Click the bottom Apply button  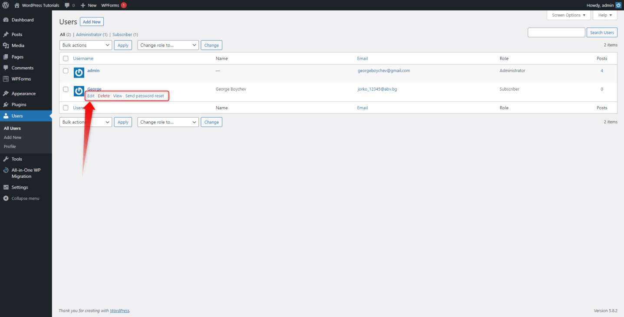[x=123, y=122]
